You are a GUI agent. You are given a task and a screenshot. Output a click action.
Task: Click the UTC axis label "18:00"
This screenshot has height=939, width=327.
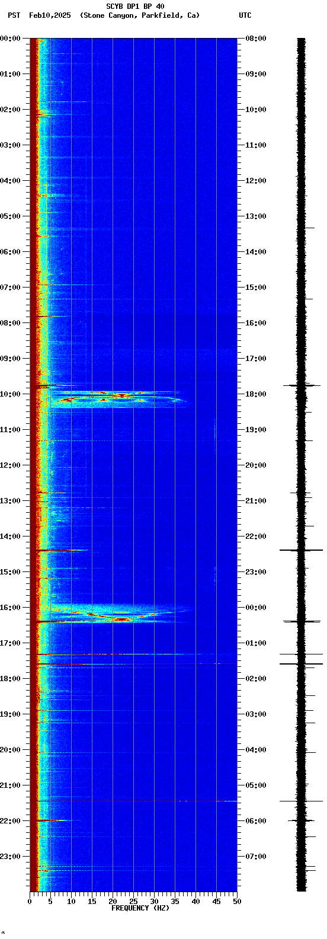pos(256,394)
